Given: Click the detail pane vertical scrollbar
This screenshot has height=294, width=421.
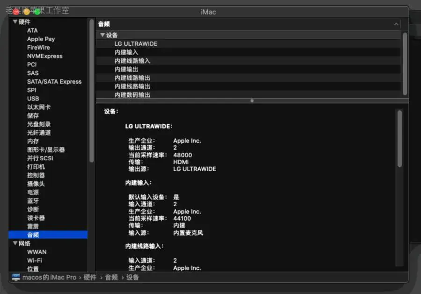Looking at the screenshot, I should [399, 138].
